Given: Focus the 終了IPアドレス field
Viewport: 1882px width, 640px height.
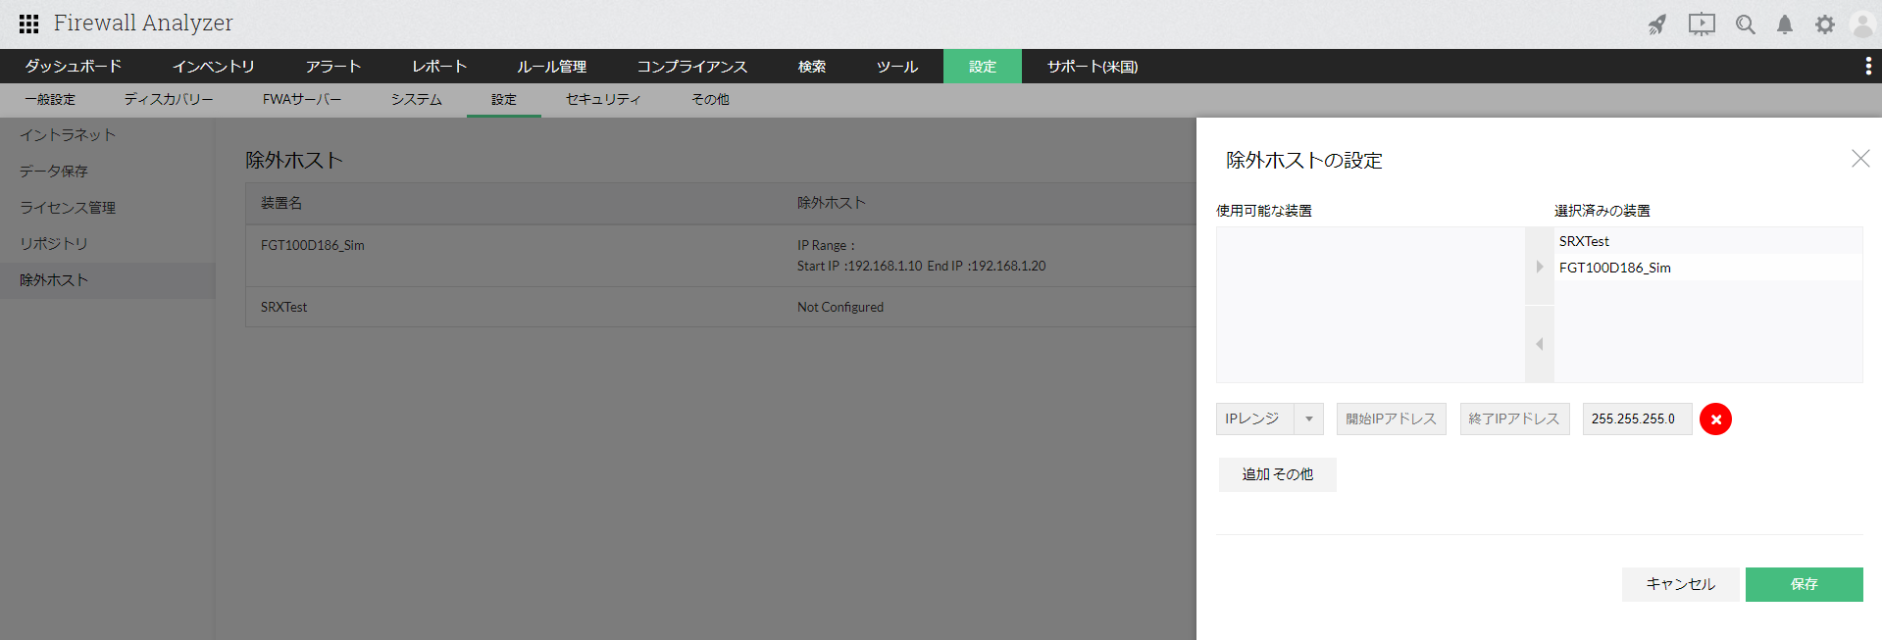Looking at the screenshot, I should (1514, 418).
